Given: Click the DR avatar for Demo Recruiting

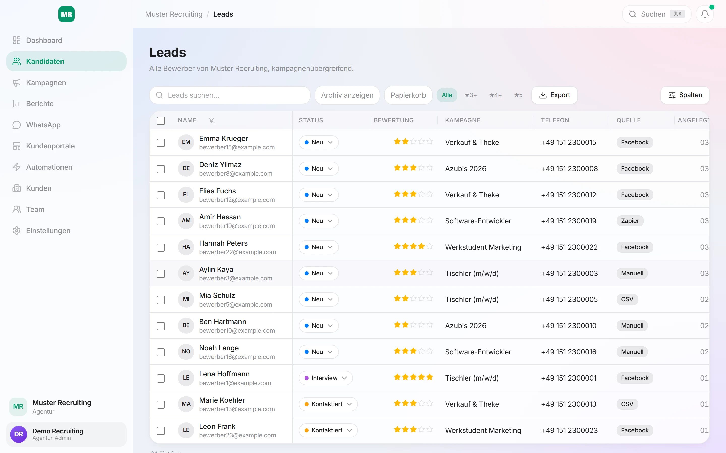Looking at the screenshot, I should point(19,434).
